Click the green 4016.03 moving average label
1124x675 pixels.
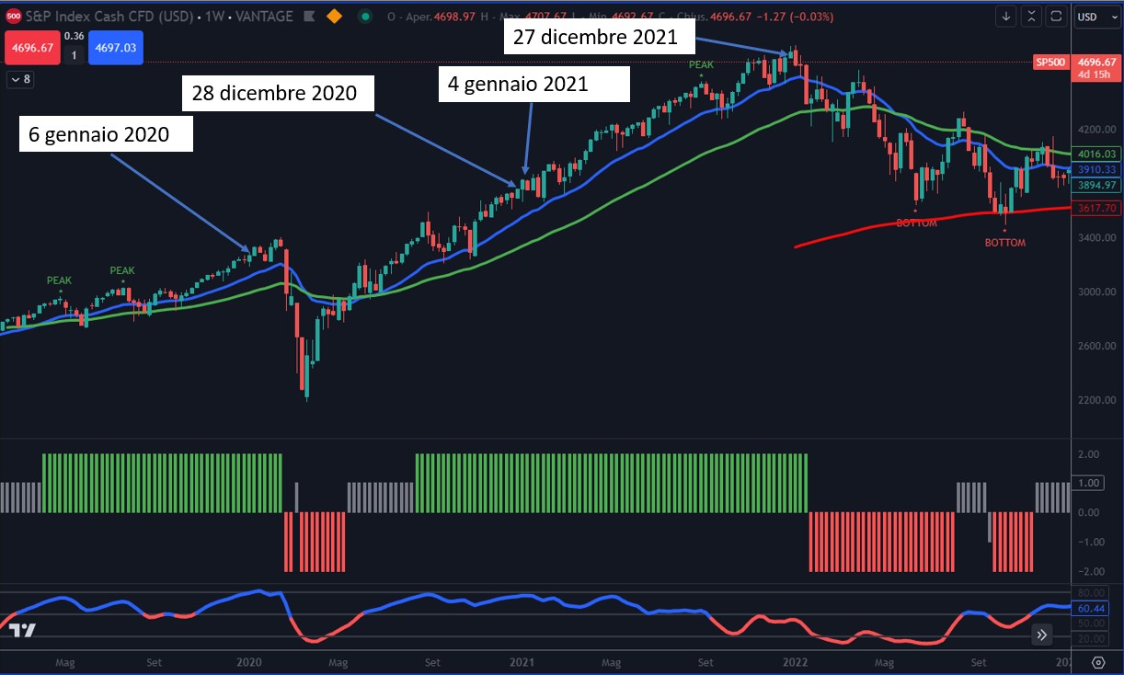(x=1097, y=154)
